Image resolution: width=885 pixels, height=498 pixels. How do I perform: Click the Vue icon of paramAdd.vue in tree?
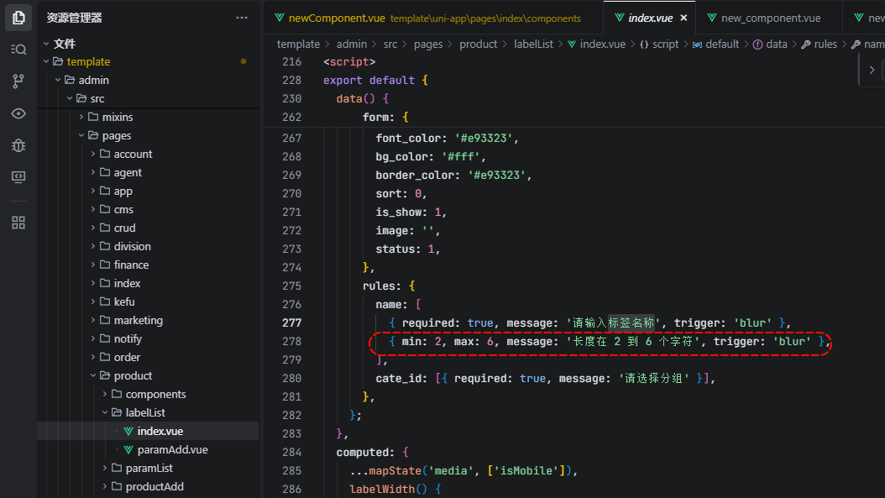pyautogui.click(x=128, y=450)
